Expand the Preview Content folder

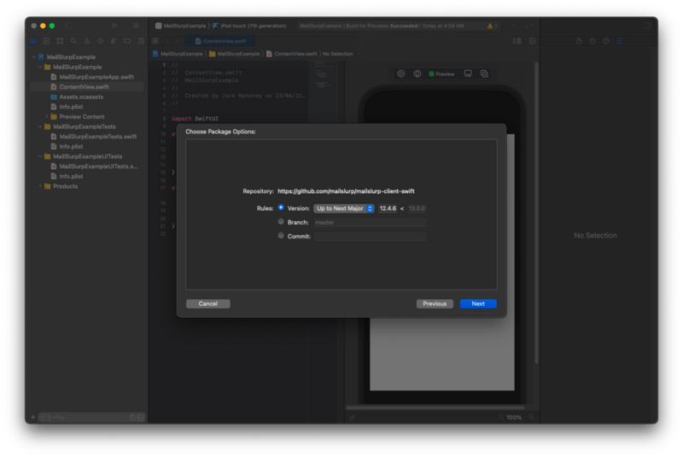point(47,117)
